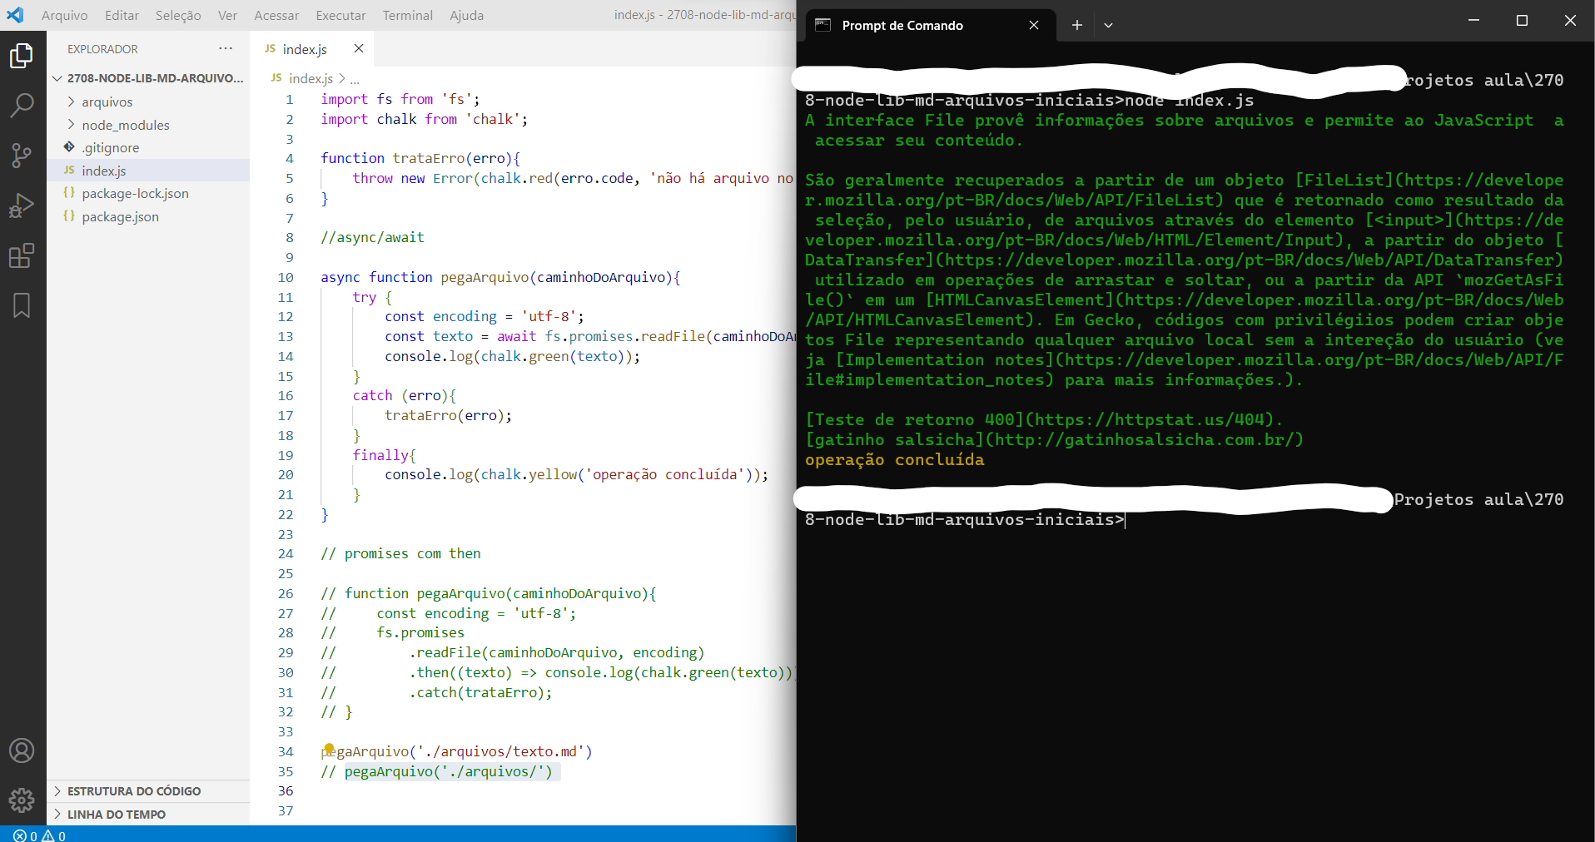The width and height of the screenshot is (1595, 842).
Task: Maximize the Command Prompt window
Action: [1522, 21]
